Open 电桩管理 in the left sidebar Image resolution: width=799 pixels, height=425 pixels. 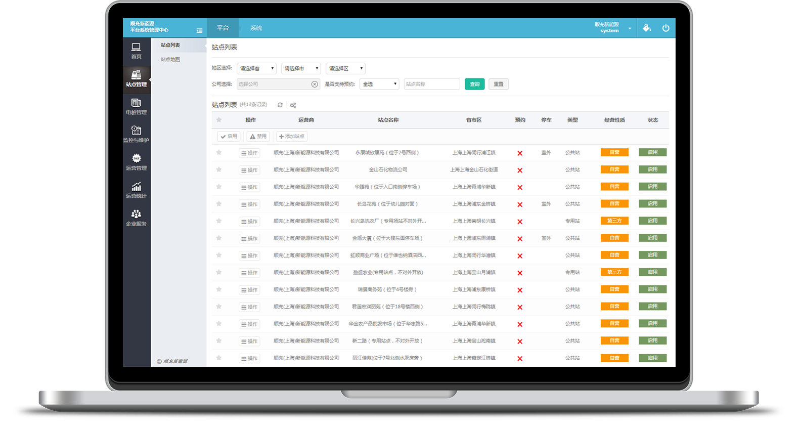click(136, 107)
